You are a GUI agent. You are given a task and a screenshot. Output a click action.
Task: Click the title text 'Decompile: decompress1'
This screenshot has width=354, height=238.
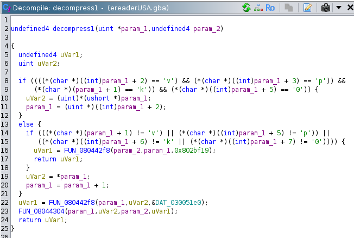[55, 8]
